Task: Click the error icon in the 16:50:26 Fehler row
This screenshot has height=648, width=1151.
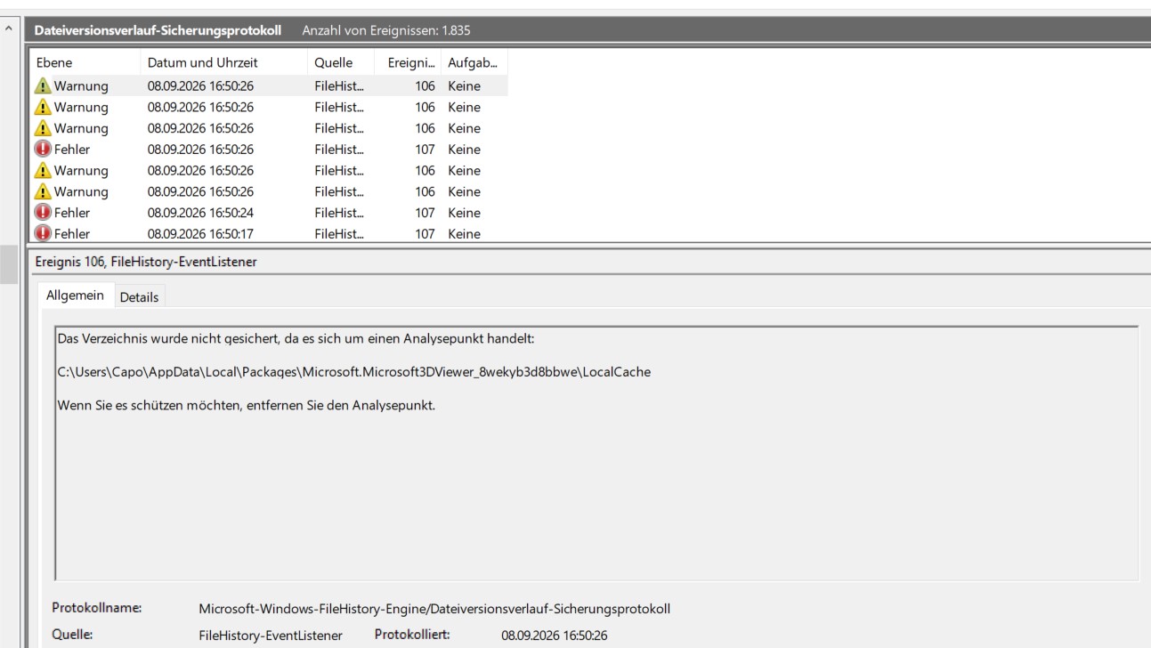Action: coord(43,150)
